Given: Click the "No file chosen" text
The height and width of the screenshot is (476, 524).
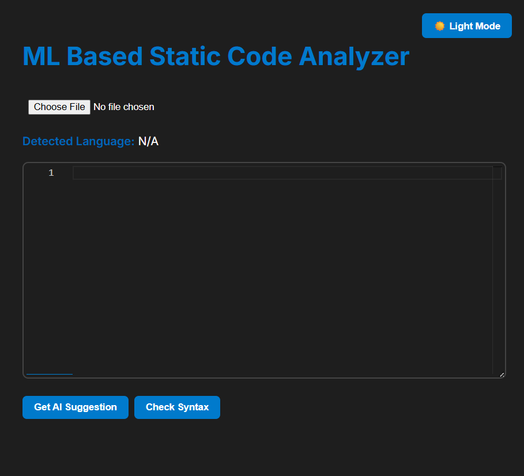Looking at the screenshot, I should tap(124, 107).
